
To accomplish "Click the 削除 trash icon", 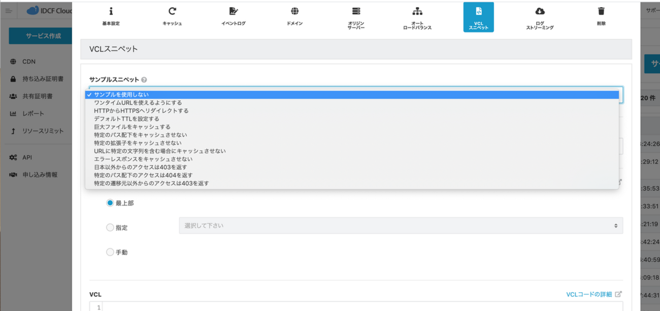I will point(601,12).
